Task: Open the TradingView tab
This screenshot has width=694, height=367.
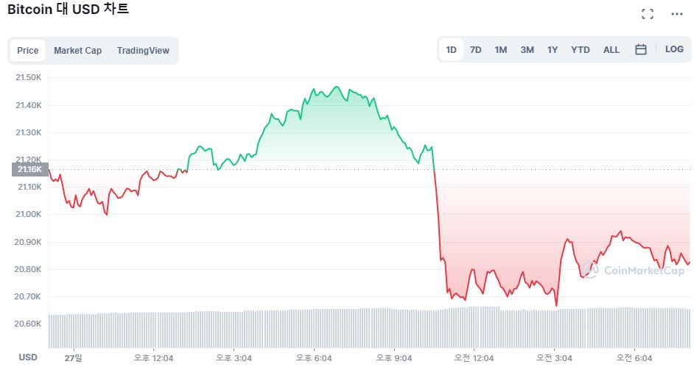Action: [143, 51]
